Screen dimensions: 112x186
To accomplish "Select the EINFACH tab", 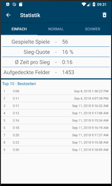I will pyautogui.click(x=19, y=29).
